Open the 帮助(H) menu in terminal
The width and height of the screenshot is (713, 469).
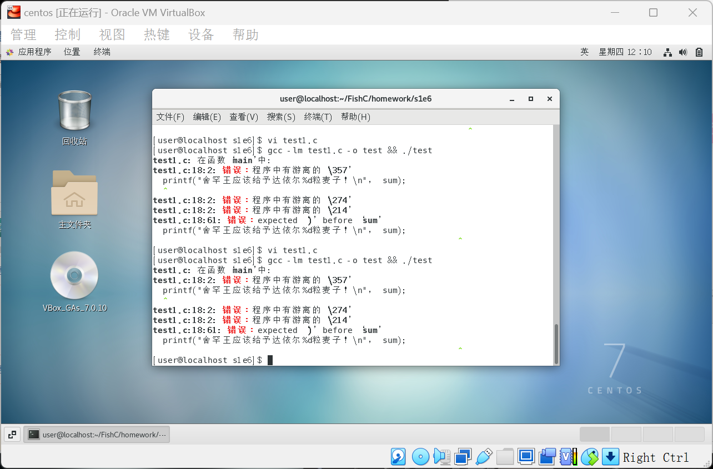pyautogui.click(x=355, y=117)
